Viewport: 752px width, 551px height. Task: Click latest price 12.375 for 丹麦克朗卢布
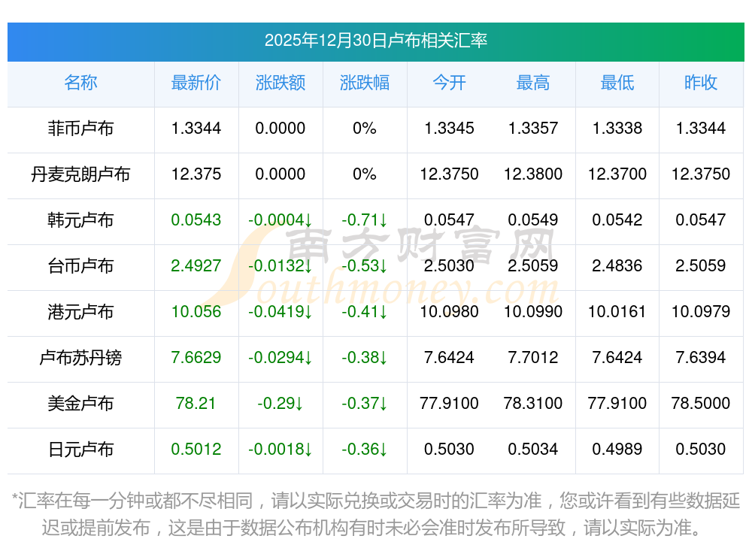pyautogui.click(x=196, y=174)
